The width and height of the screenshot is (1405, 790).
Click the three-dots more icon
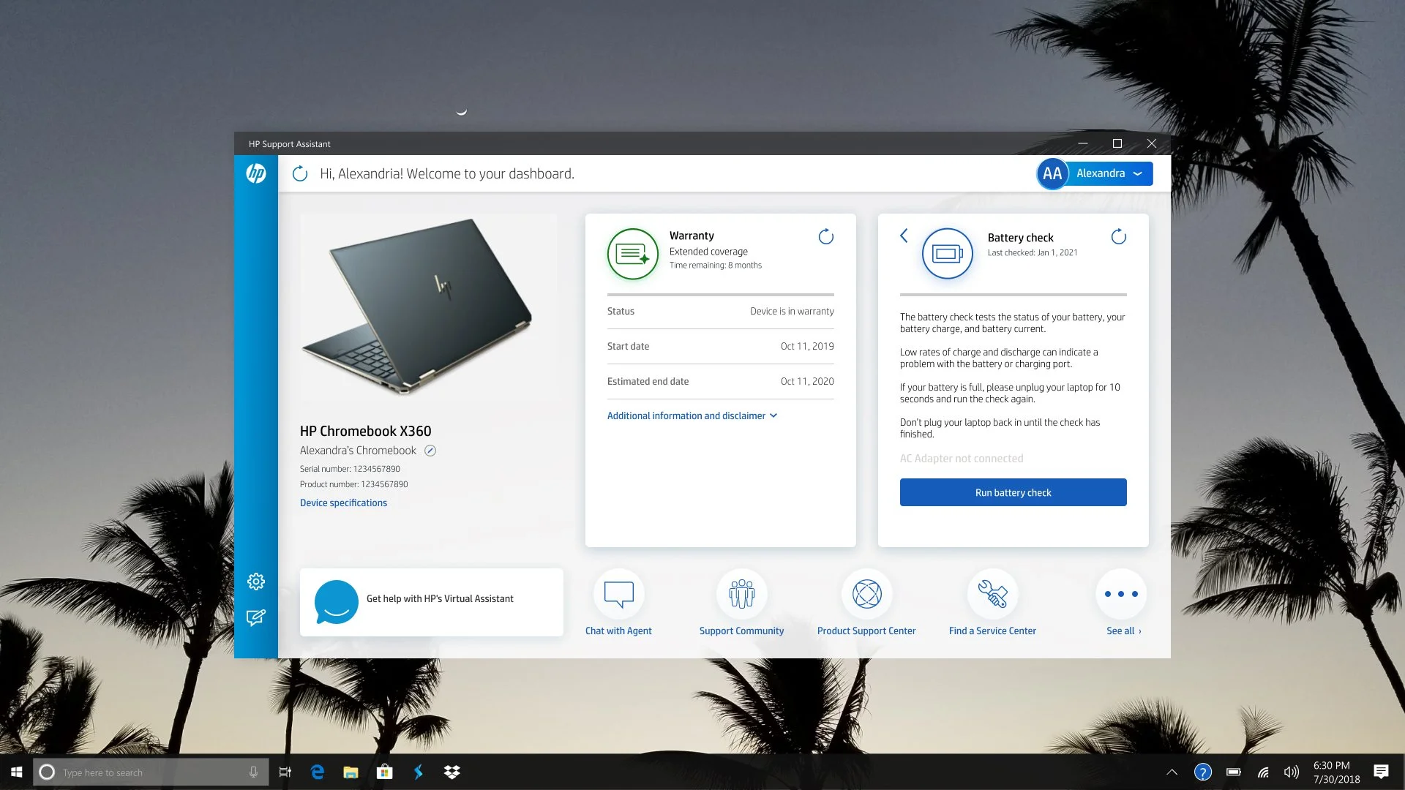(1121, 594)
